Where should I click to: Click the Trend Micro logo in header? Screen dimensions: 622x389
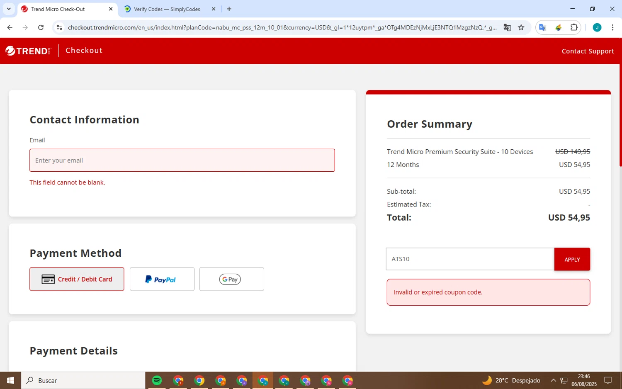click(x=28, y=51)
